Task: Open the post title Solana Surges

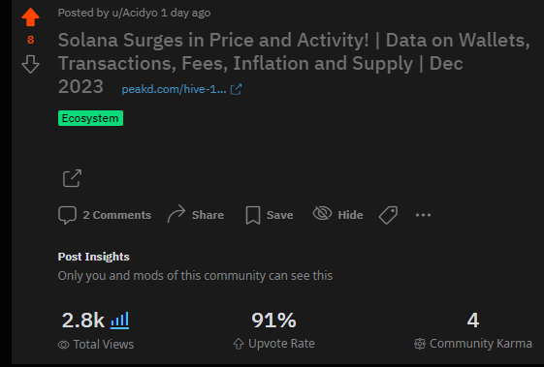Action: [x=294, y=63]
